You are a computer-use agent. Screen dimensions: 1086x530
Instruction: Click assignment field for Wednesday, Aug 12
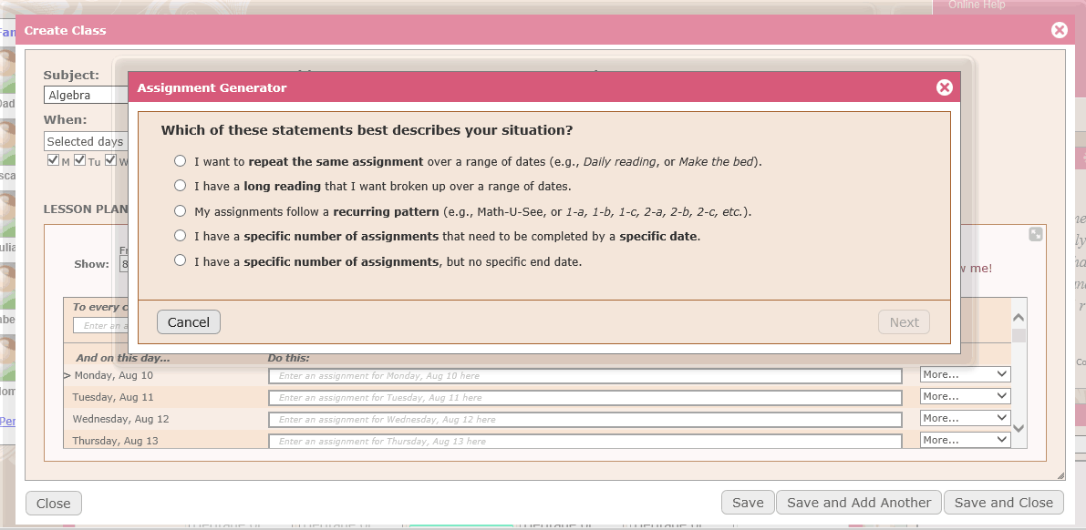point(585,419)
